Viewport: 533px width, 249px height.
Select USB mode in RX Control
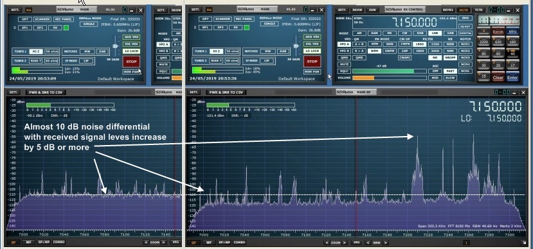click(450, 33)
